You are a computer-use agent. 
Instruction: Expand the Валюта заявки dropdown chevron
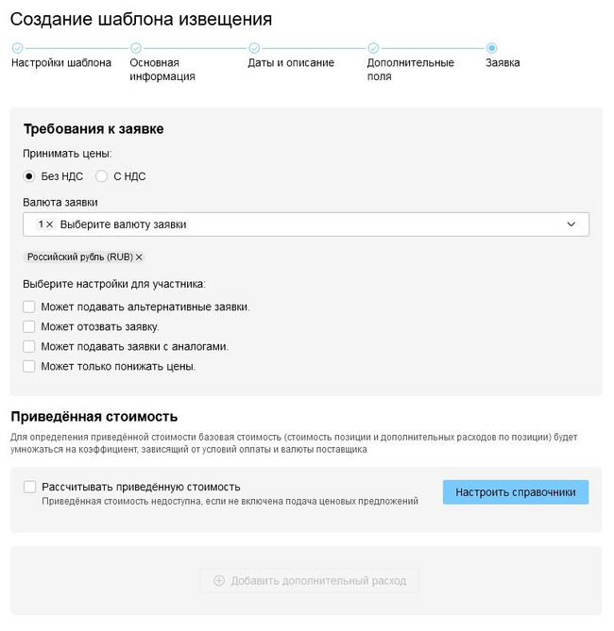[571, 224]
